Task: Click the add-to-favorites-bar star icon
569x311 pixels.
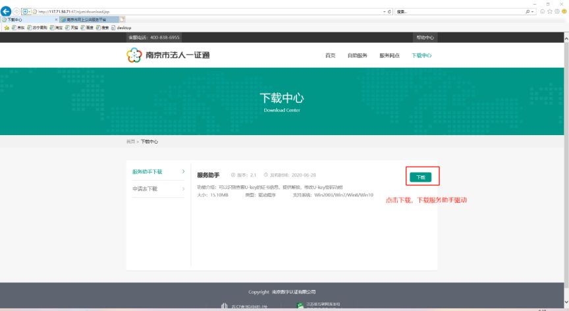Action: point(6,28)
